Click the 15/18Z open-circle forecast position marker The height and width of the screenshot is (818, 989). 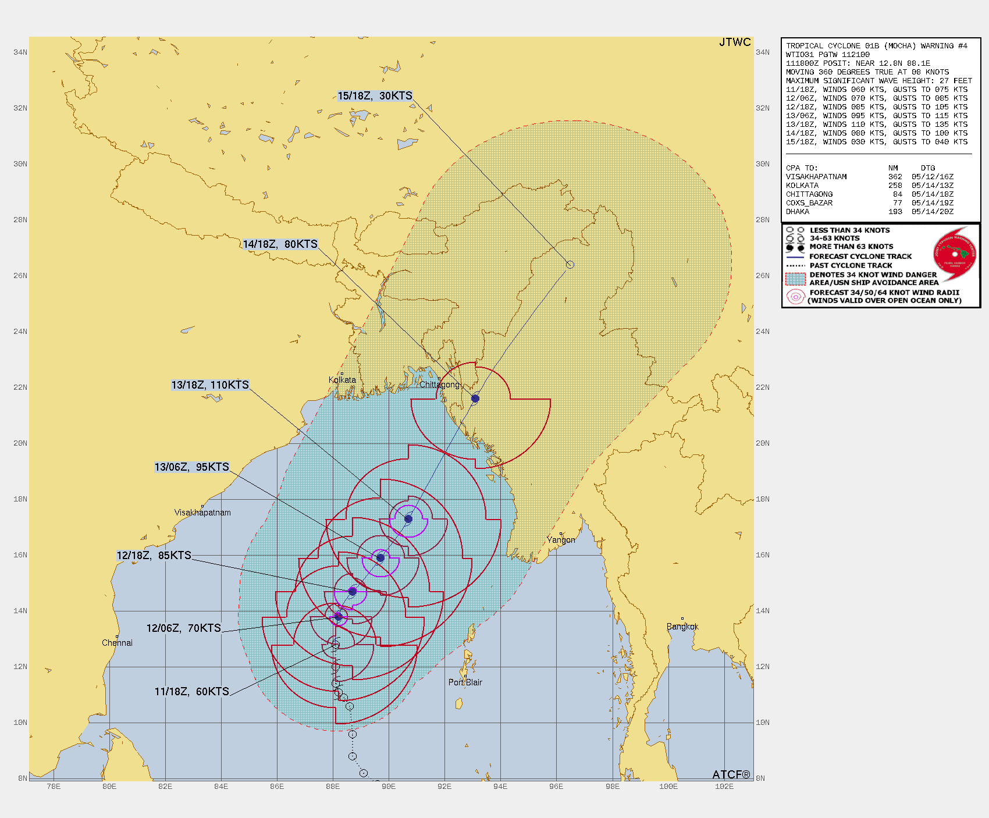click(x=570, y=265)
